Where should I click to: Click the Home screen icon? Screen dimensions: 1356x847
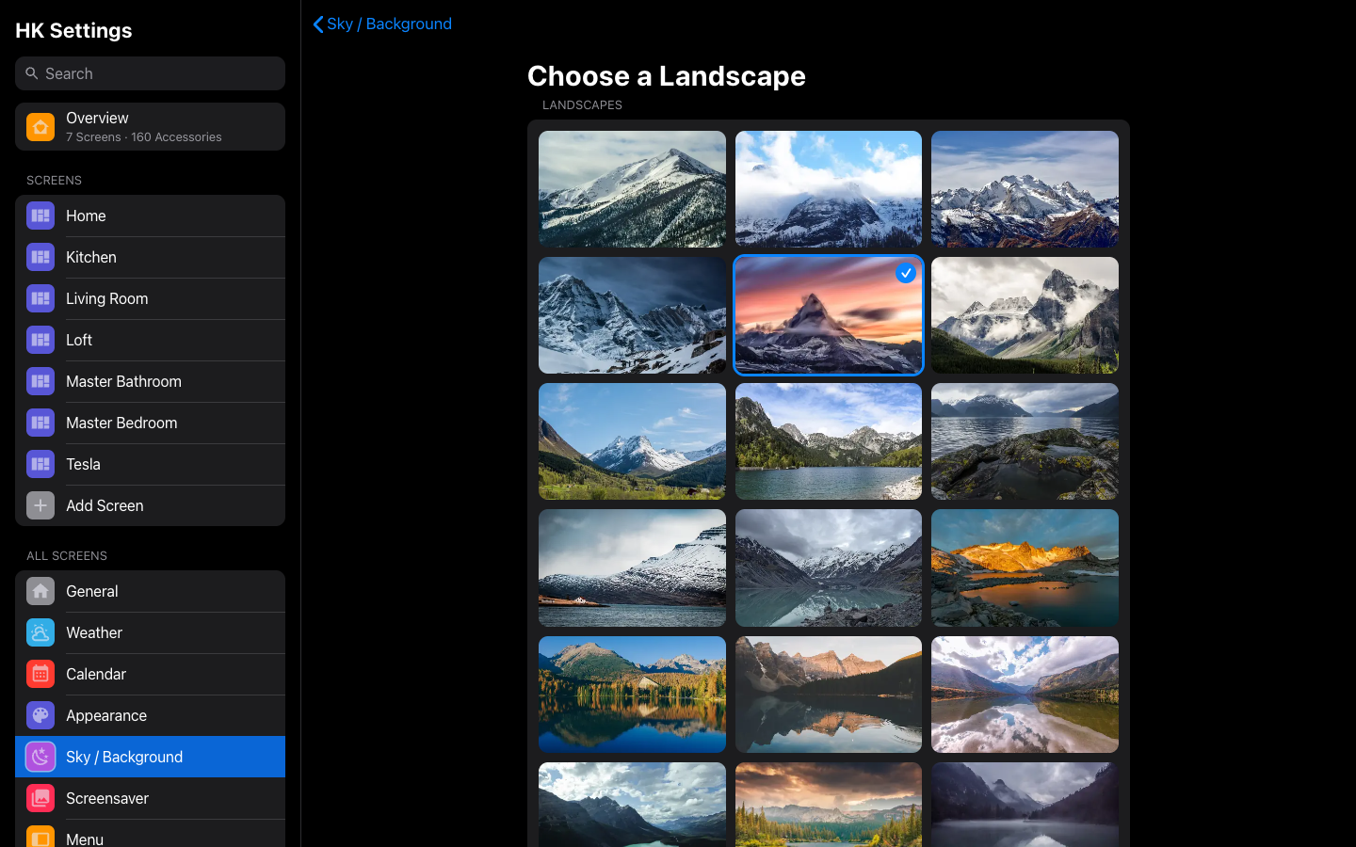point(40,216)
